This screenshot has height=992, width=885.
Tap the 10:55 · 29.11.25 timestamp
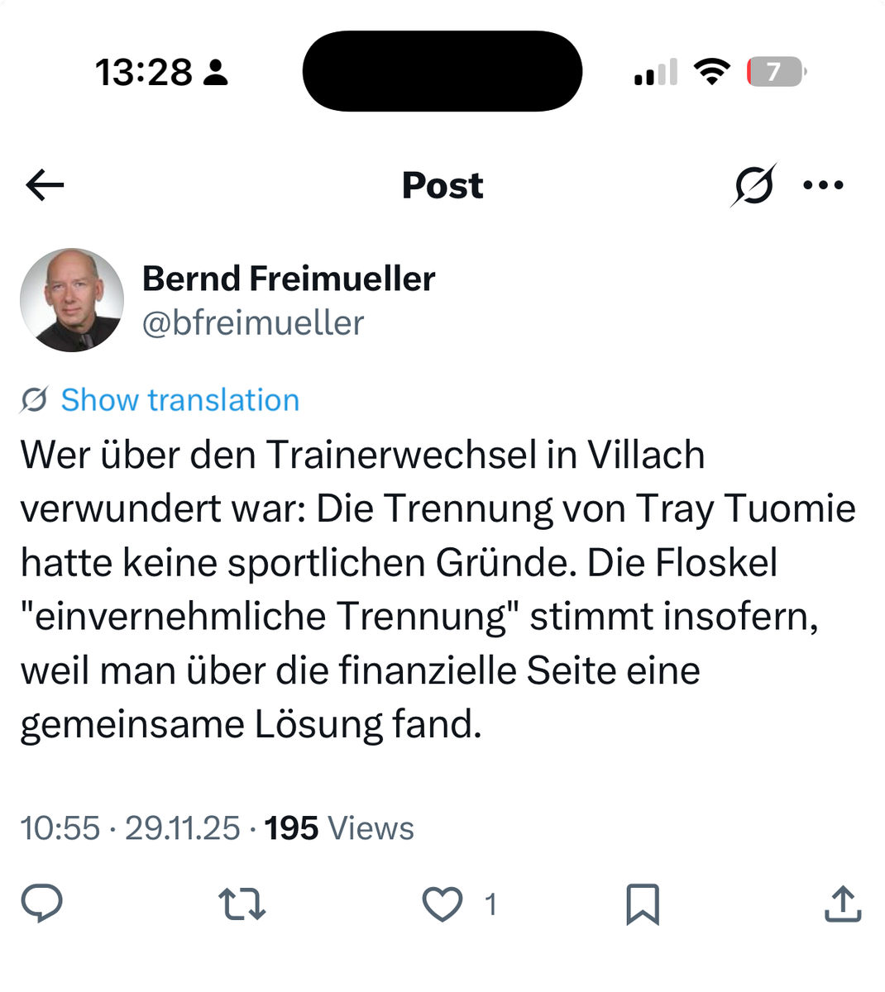tap(130, 828)
